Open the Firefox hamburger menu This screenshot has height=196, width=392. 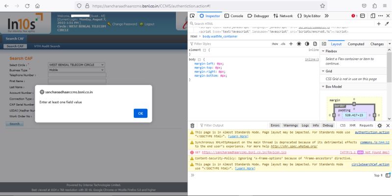(385, 6)
